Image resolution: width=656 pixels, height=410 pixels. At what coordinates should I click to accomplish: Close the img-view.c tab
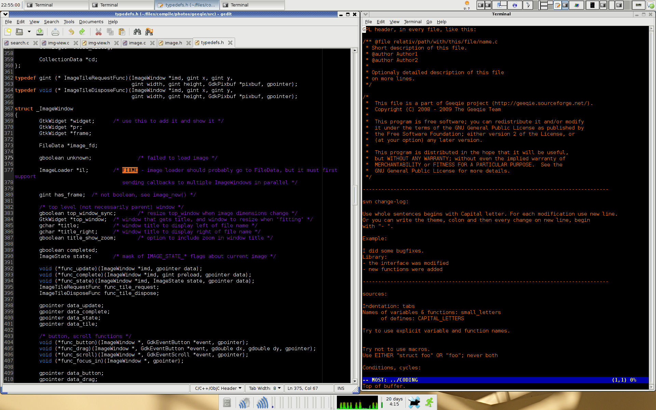pyautogui.click(x=76, y=43)
